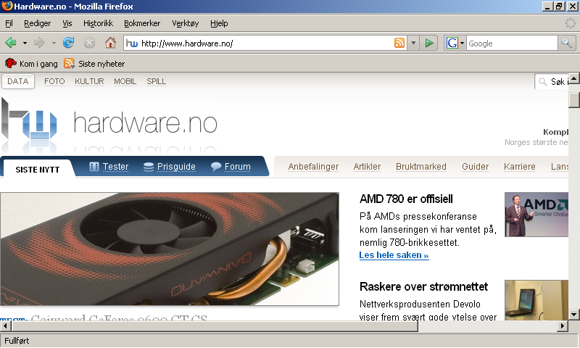580x348 pixels.
Task: Go to the SPILL section
Action: tap(156, 81)
